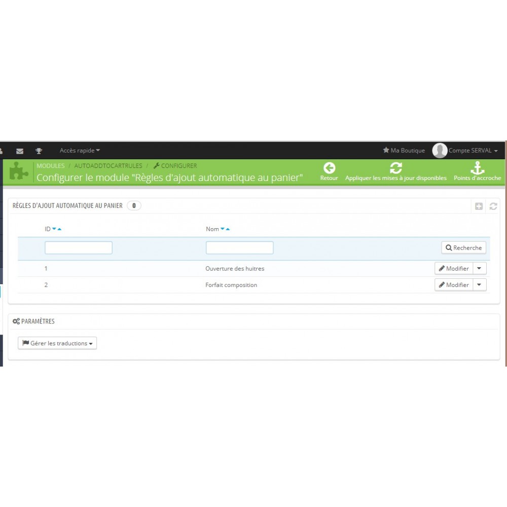Viewport: 507px width, 507px height.
Task: Click Appliquer les mises à jour disponibles label
Action: tap(396, 178)
